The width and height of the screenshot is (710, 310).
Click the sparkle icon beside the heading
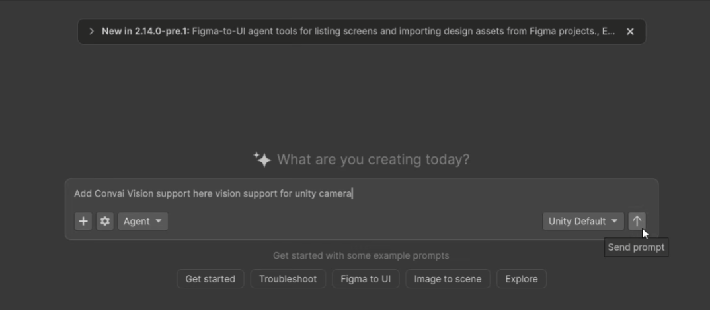[x=262, y=159]
